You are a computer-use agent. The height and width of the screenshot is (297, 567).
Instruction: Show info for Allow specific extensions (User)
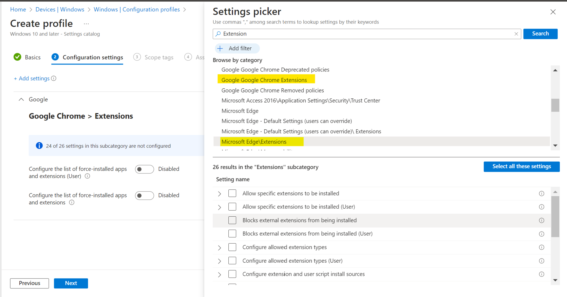pos(542,207)
